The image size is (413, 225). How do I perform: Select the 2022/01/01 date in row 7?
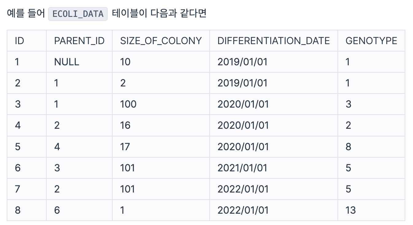click(x=274, y=189)
